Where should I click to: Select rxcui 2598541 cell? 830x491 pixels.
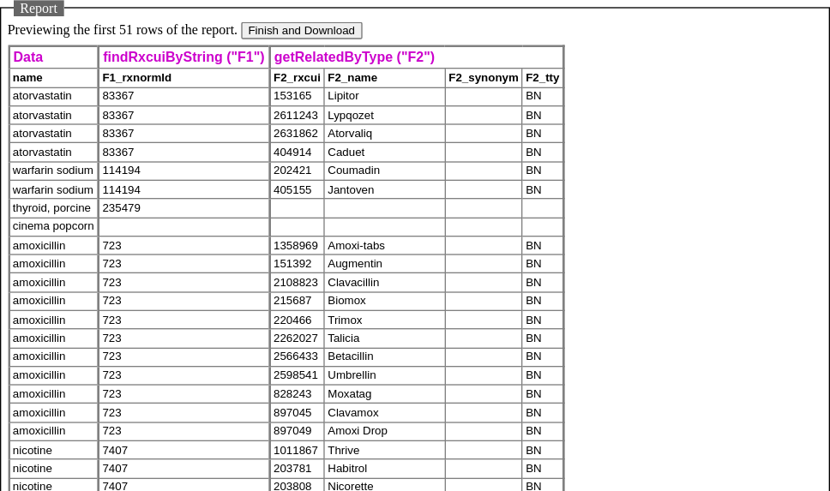pos(297,375)
